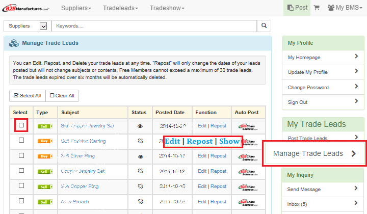The width and height of the screenshot is (367, 214).
Task: Click the search magnifier button
Action: tap(264, 25)
